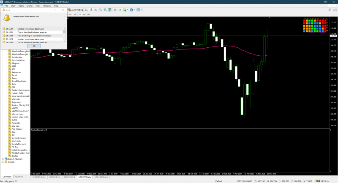The width and height of the screenshot is (338, 183).
Task: Click the zoom in magnifier icon
Action: coord(101,10)
